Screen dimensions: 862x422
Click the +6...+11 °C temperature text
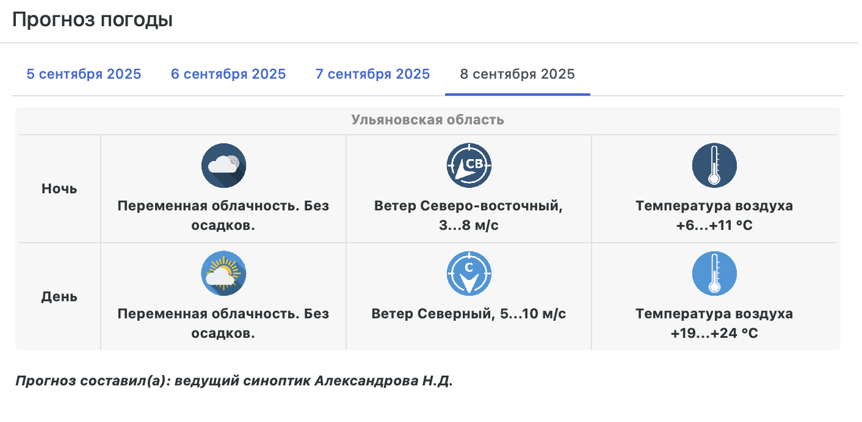click(714, 225)
